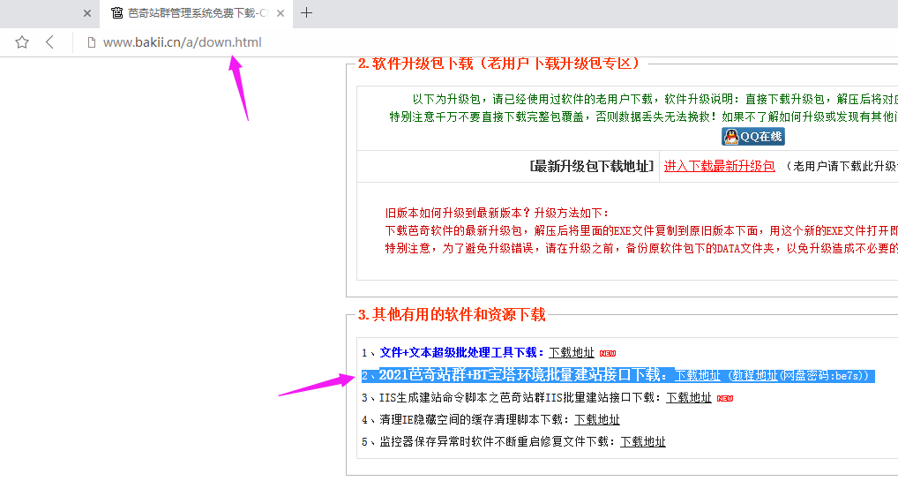Screen dimensions: 898x481
Task: Click the NEW badge beside 文件+文本超级批处理工具
Action: point(608,353)
